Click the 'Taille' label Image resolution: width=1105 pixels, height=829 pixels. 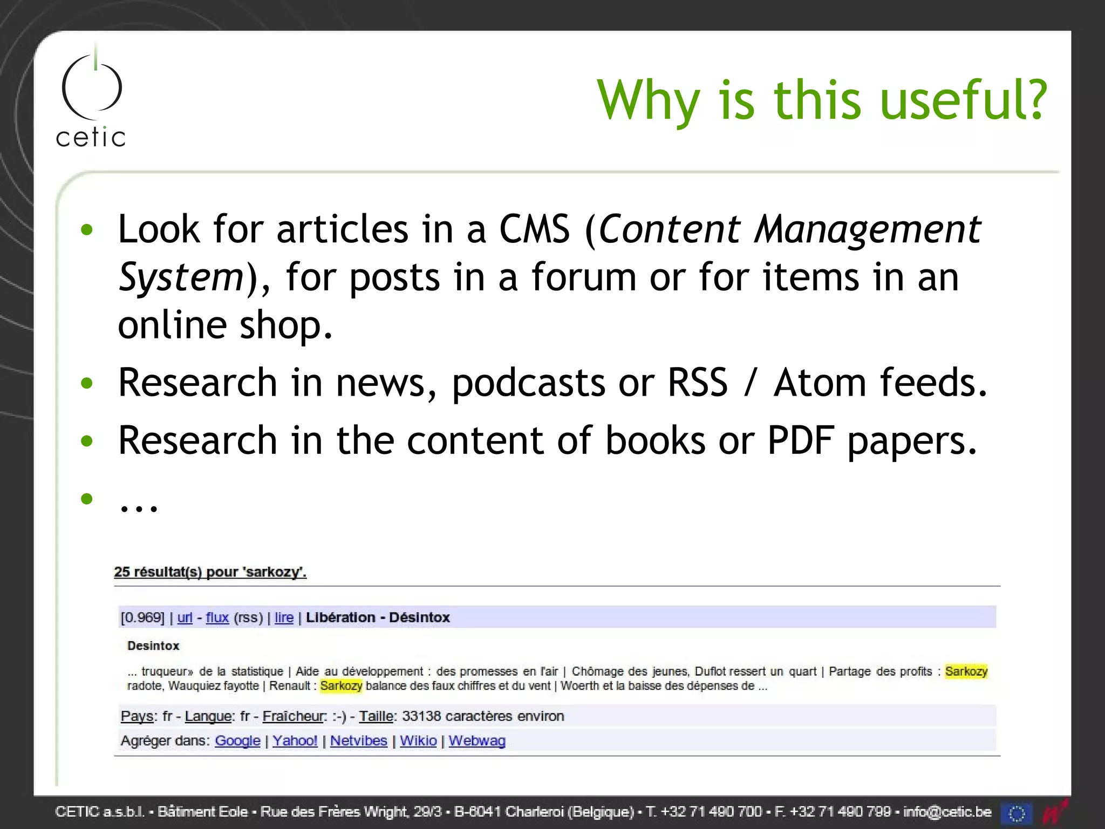click(x=377, y=716)
